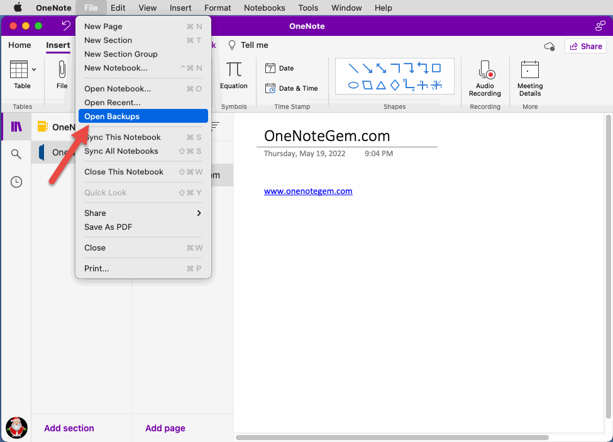Expand the Share submenu in File menu

143,213
